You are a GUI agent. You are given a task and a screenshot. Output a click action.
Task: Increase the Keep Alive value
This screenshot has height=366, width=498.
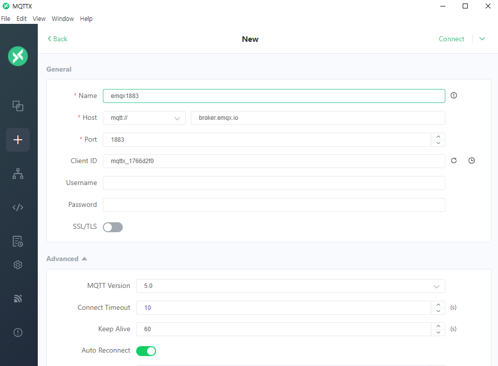(438, 326)
